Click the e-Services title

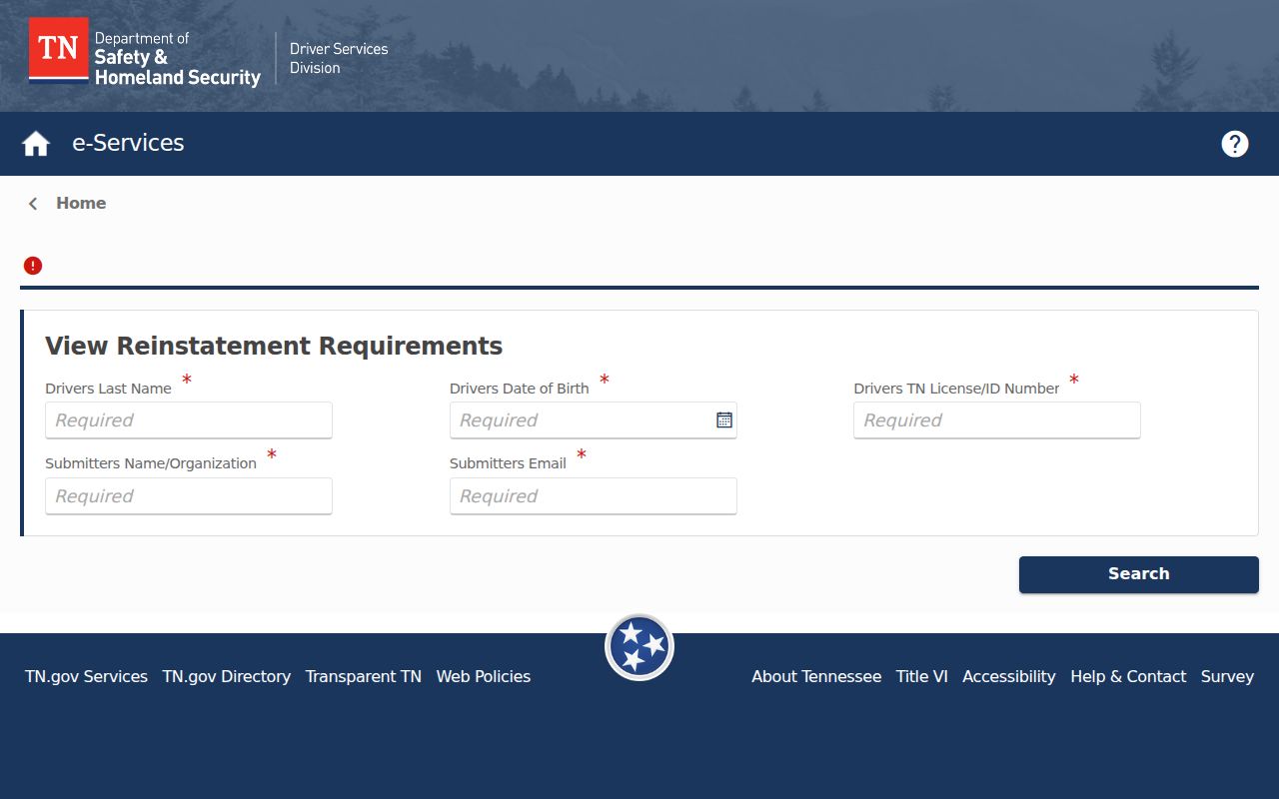[128, 143]
